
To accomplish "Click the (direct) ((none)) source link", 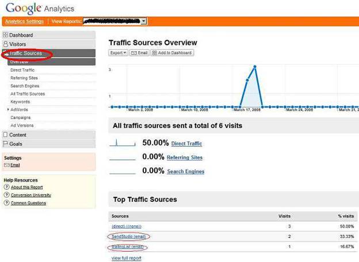I will click(x=127, y=226).
